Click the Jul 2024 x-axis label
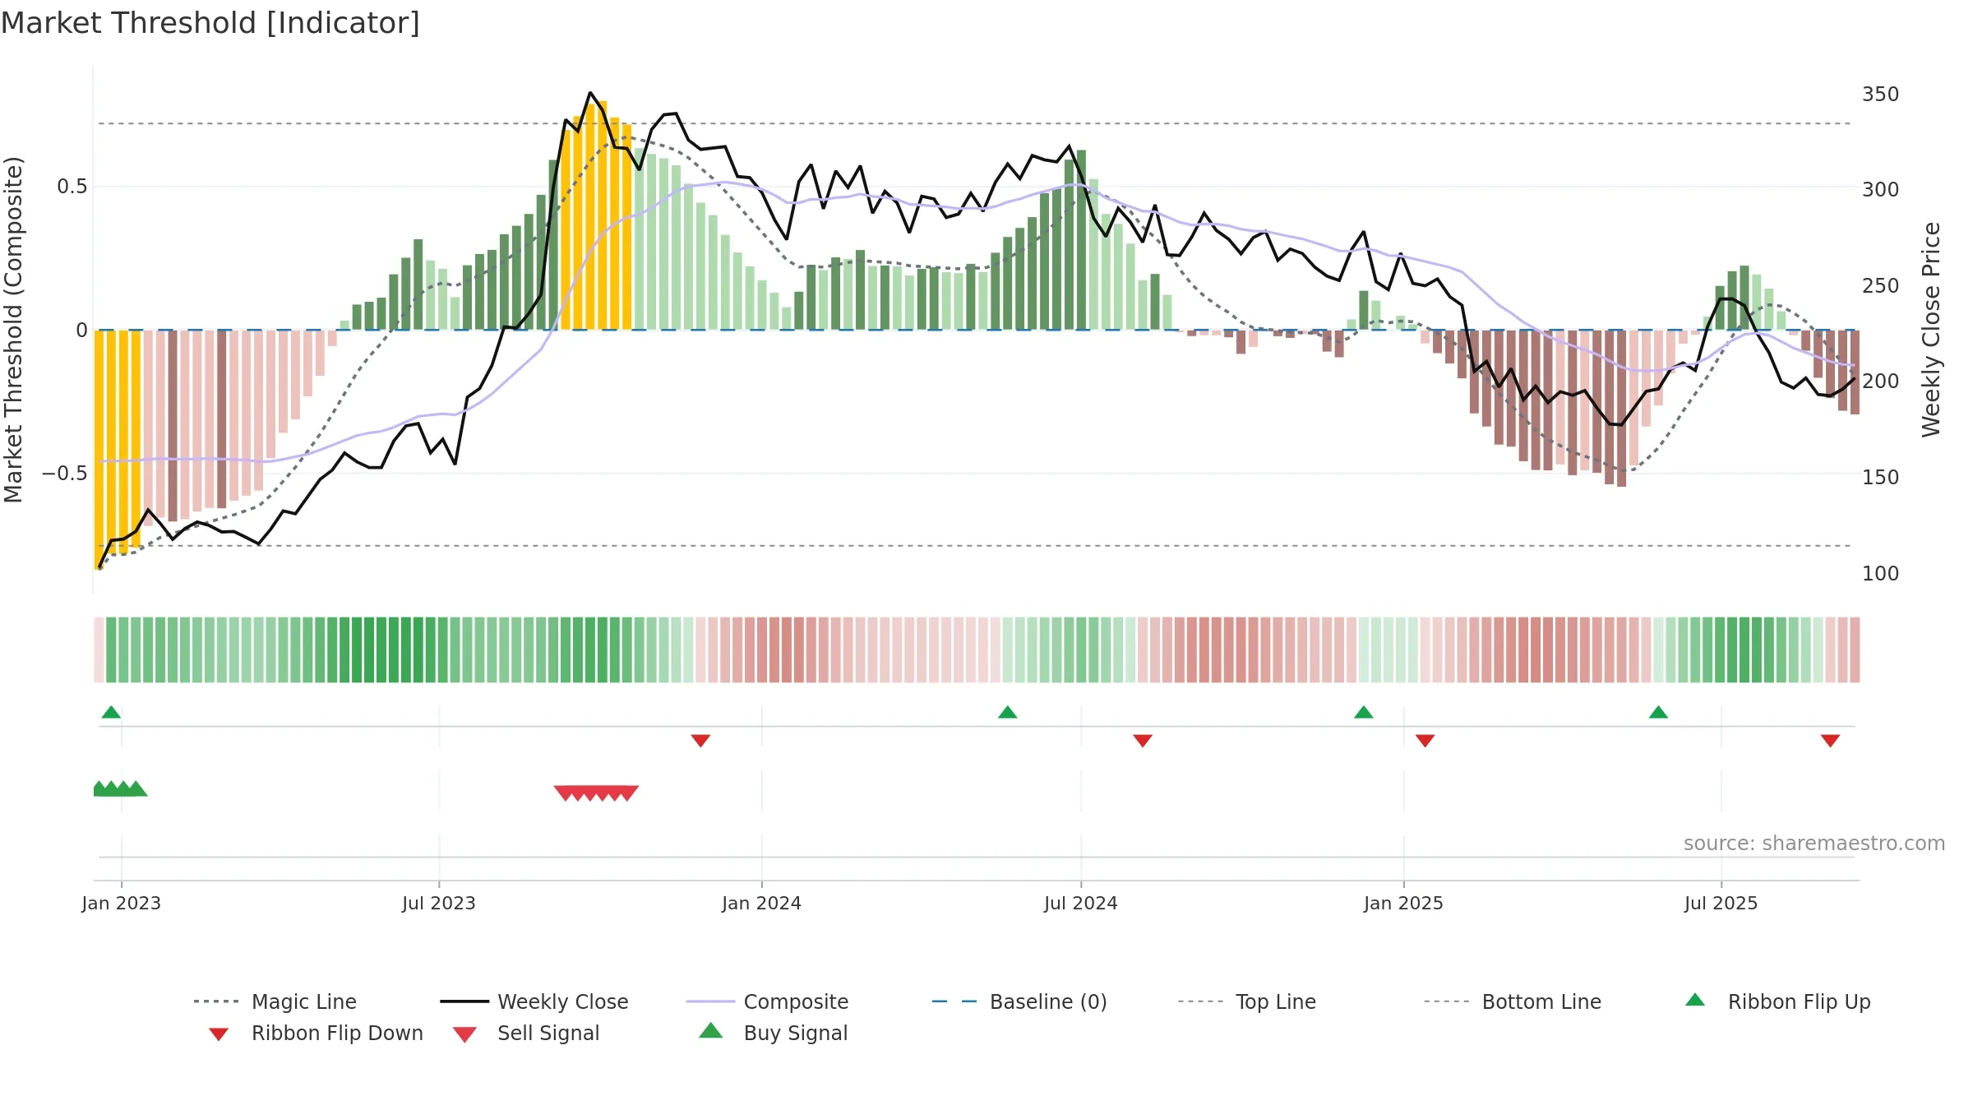1973x1110 pixels. click(x=1081, y=903)
